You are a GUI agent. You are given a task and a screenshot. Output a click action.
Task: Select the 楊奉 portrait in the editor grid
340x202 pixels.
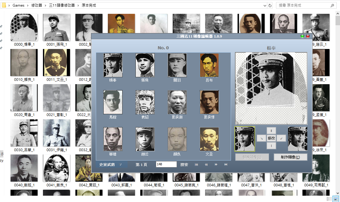[113, 65]
